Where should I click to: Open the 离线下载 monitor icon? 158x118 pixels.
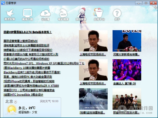[27, 13]
